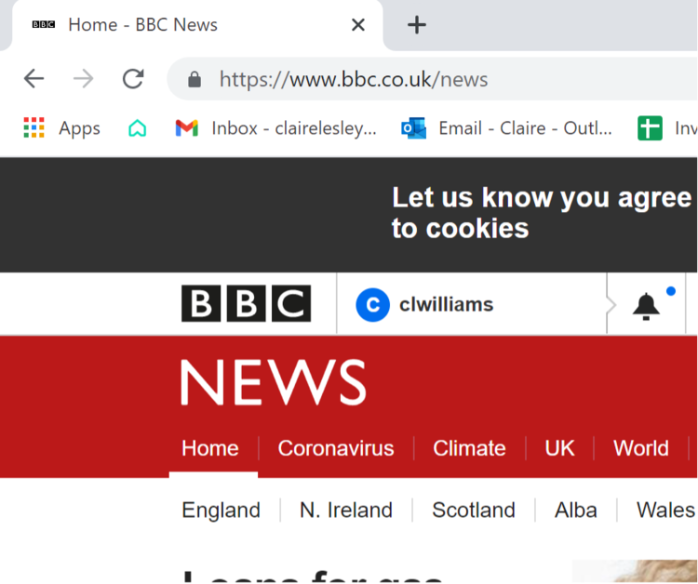The image size is (698, 584).
Task: Open the World news section
Action: point(641,448)
